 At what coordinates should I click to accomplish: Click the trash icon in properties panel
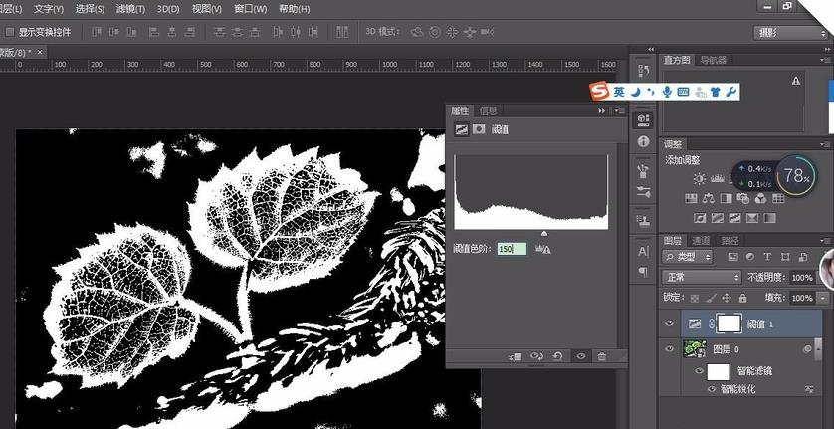[601, 356]
